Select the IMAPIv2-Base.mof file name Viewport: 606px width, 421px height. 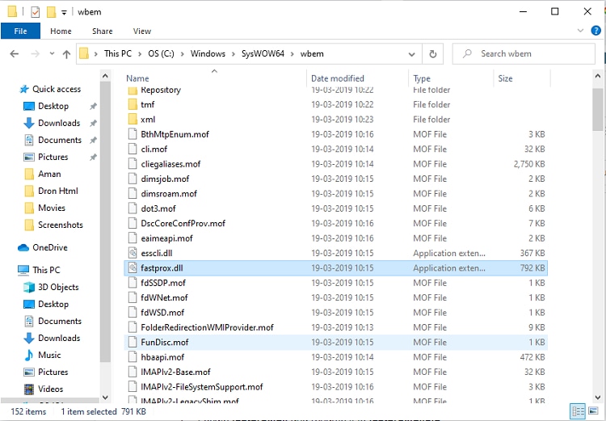(x=175, y=372)
